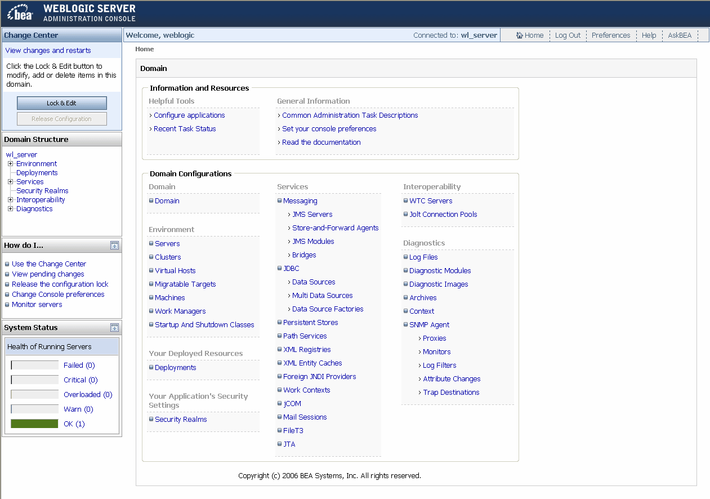Open the Servers link under Environment

(167, 244)
